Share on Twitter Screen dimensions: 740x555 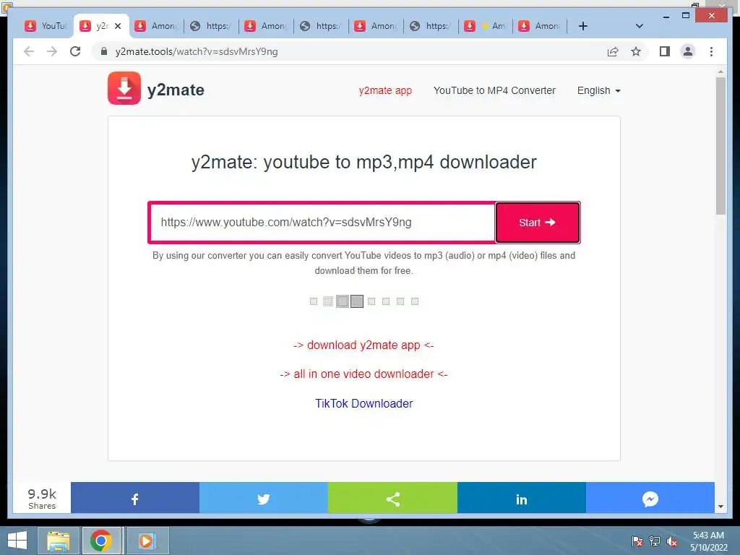[x=263, y=498]
